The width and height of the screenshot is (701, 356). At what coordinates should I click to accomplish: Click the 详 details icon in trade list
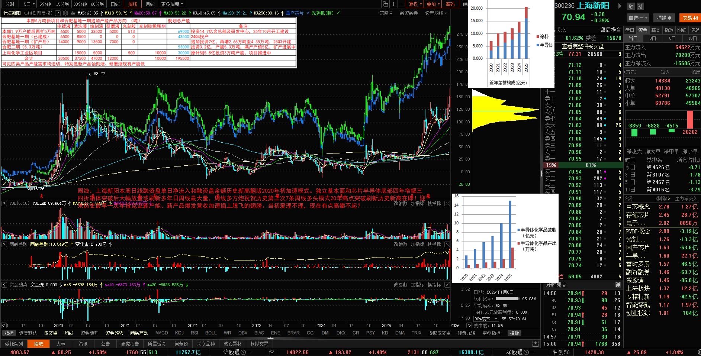[618, 285]
